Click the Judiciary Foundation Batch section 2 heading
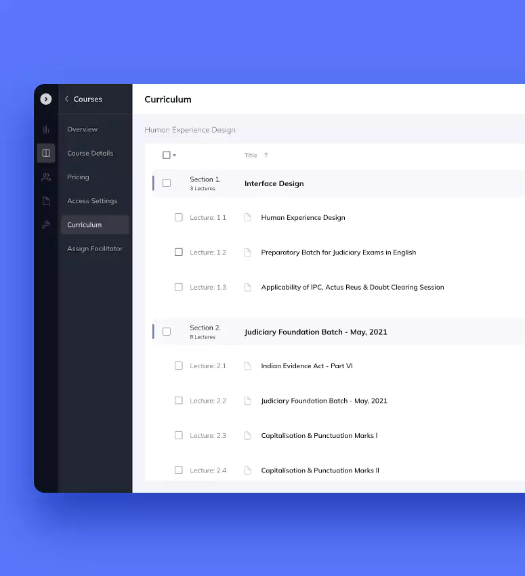This screenshot has width=525, height=576. tap(316, 332)
